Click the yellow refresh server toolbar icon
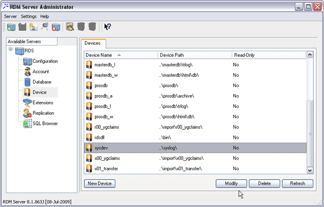 click(x=33, y=27)
